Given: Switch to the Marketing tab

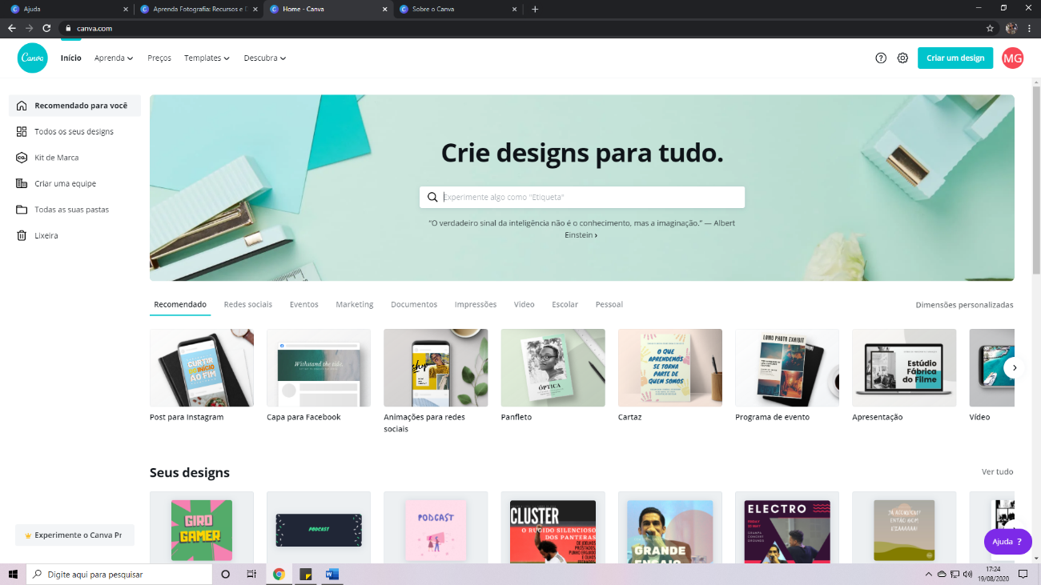Looking at the screenshot, I should tap(355, 304).
